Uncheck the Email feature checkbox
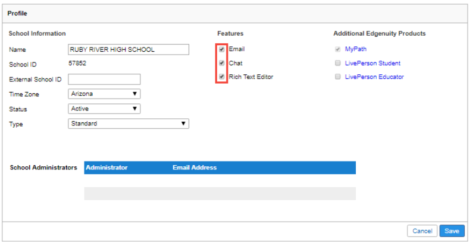Screen dimensions: 470x243 (222, 49)
